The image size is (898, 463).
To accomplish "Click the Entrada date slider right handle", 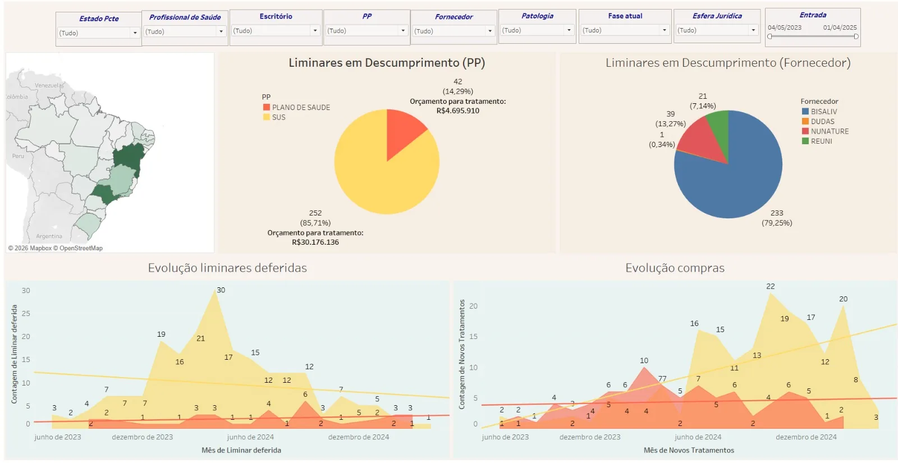I will click(x=856, y=36).
